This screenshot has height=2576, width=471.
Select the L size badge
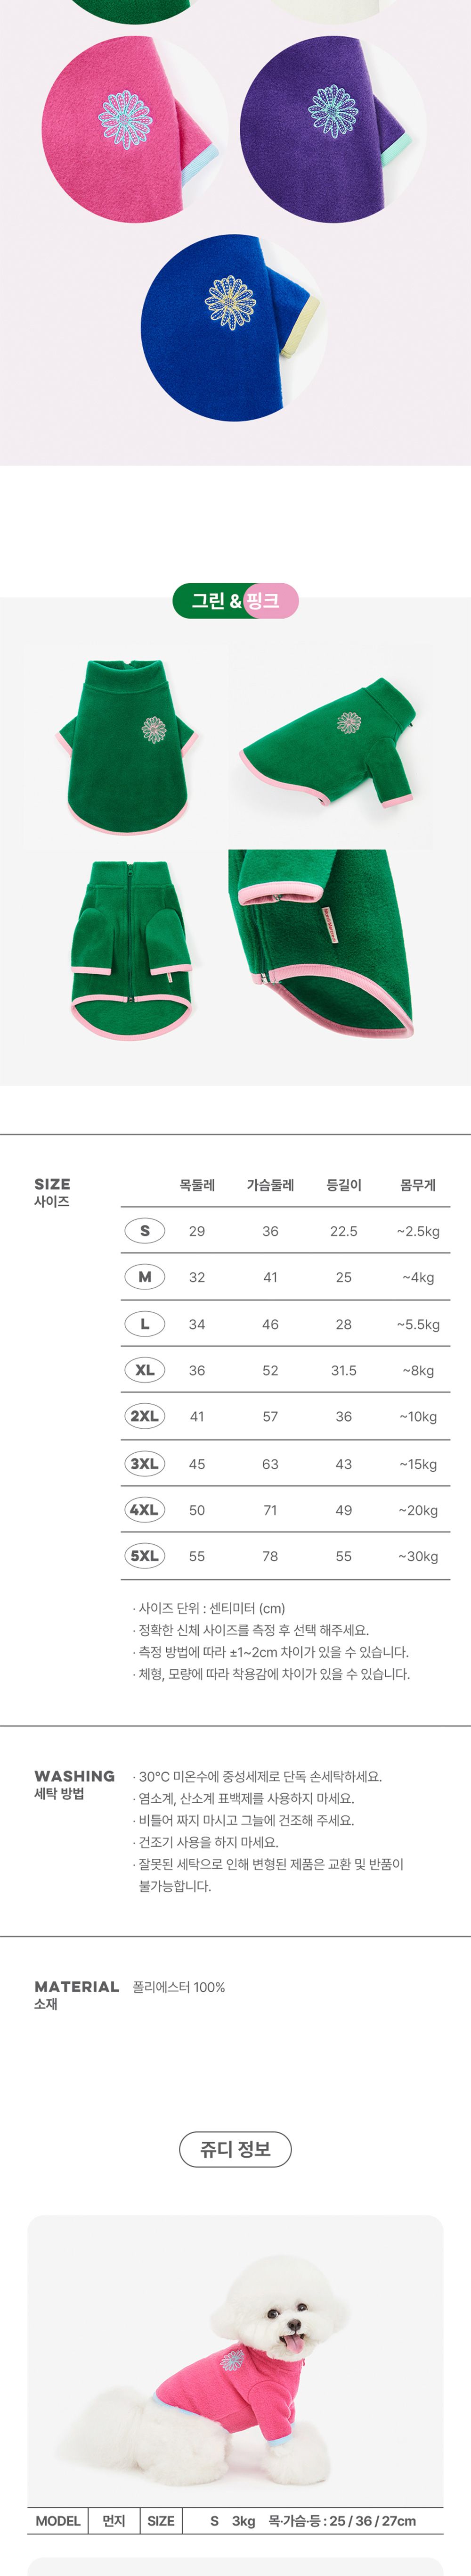[x=145, y=1324]
